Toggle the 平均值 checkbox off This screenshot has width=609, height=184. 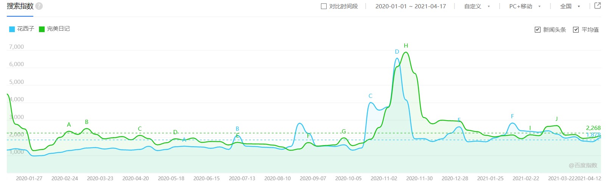click(576, 29)
